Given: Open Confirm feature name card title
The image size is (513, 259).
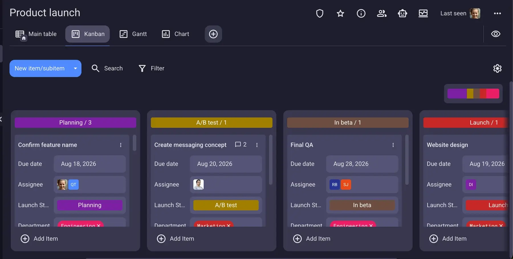Looking at the screenshot, I should pyautogui.click(x=48, y=145).
